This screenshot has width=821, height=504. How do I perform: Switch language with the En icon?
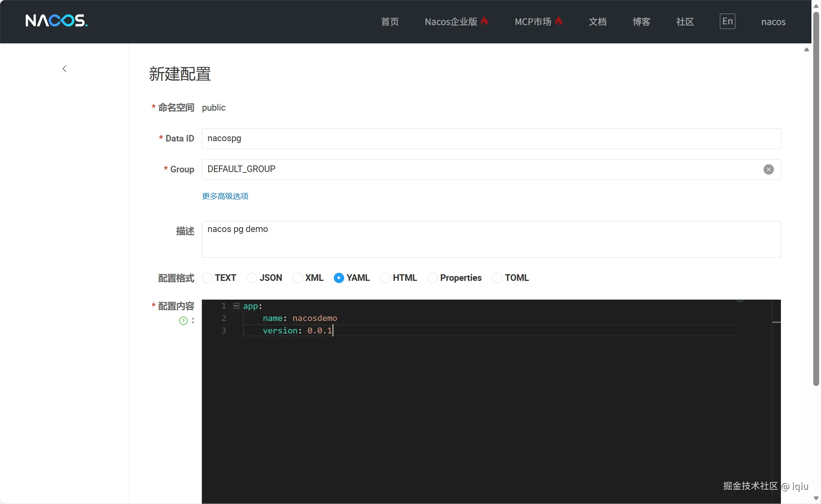(x=727, y=21)
